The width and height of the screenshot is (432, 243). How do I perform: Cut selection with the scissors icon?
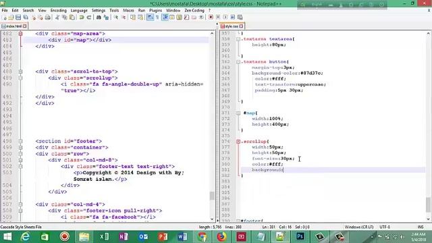tap(57, 18)
